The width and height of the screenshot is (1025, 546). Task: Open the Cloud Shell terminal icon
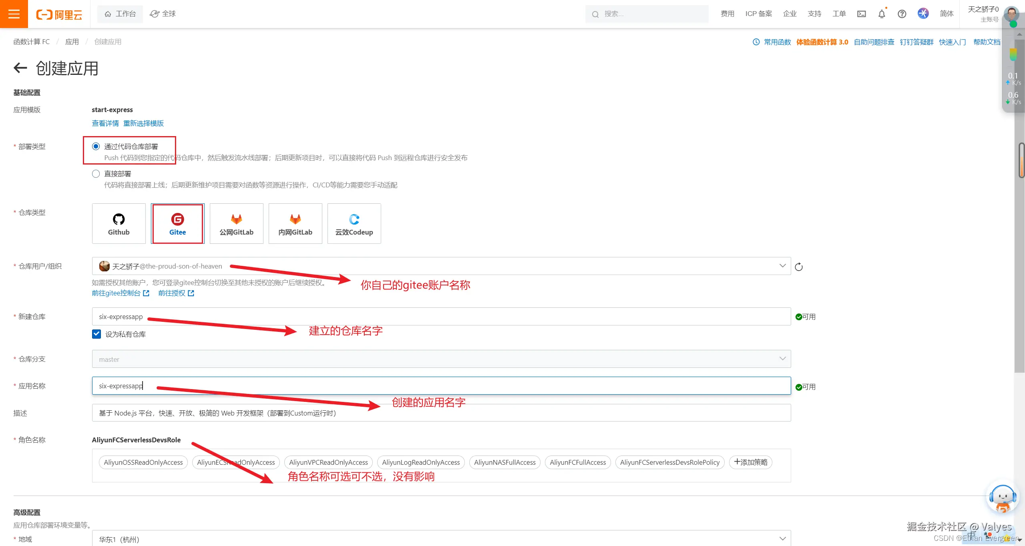[861, 14]
